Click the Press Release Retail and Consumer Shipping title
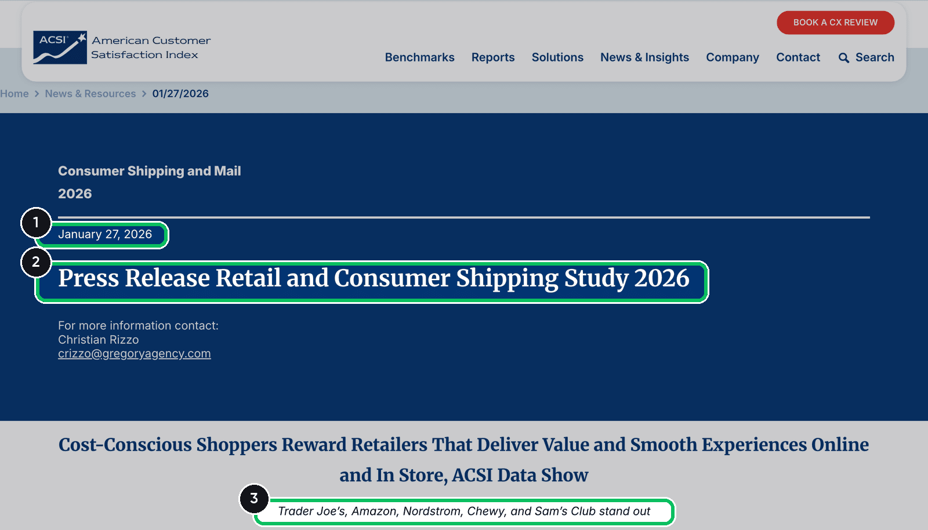The width and height of the screenshot is (928, 530). [374, 279]
